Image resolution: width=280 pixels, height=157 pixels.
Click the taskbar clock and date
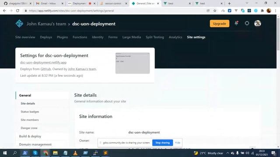tap(262, 153)
